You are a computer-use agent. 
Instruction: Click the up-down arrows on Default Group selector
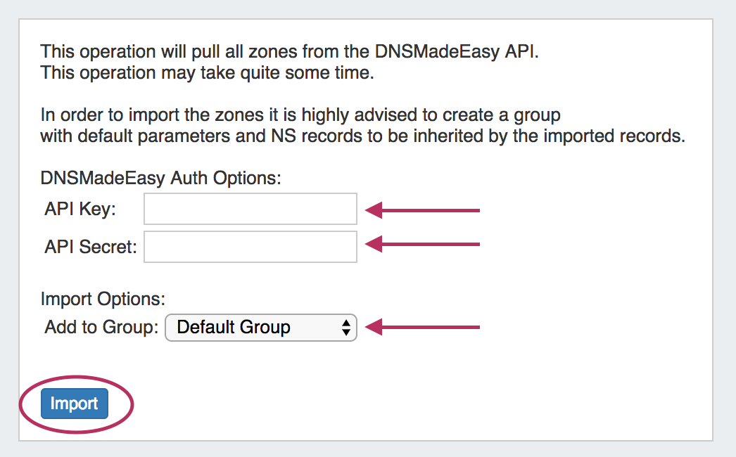click(x=345, y=327)
